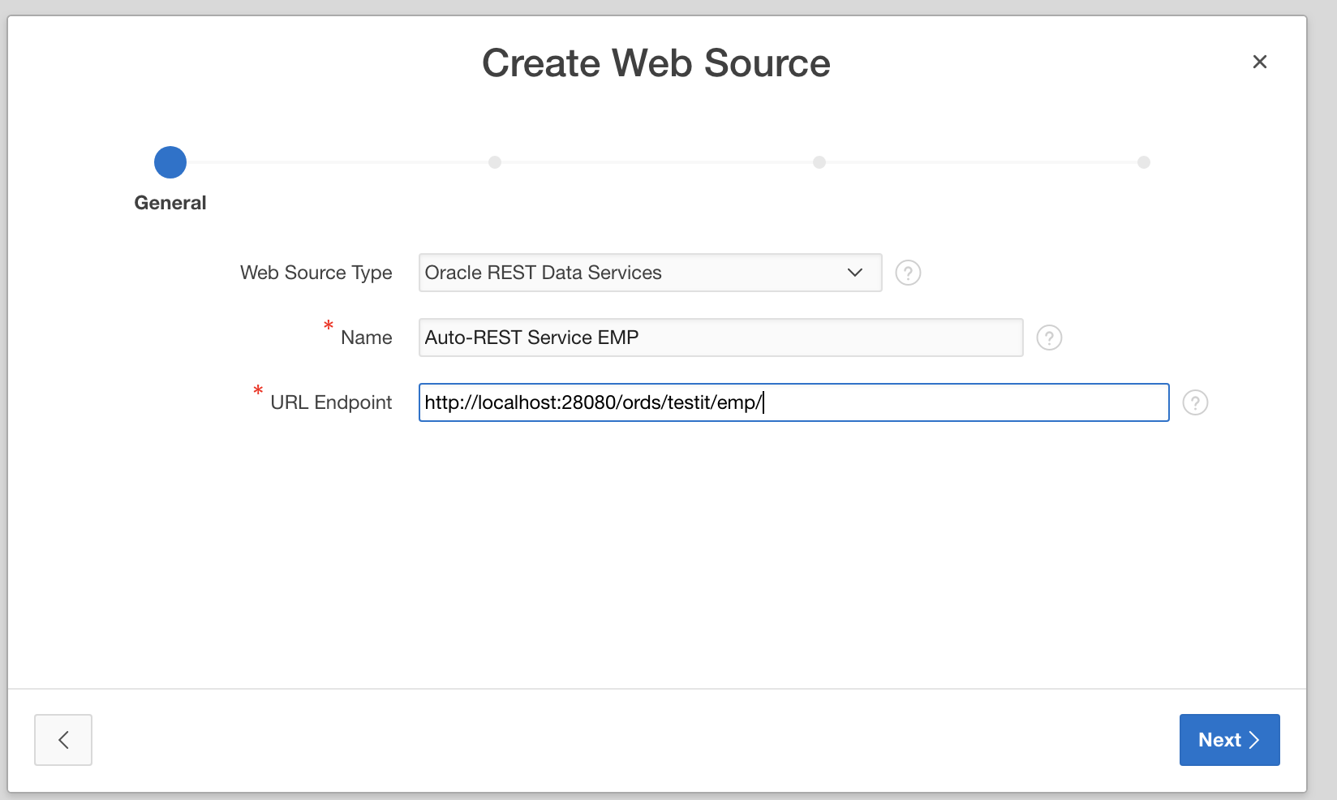Open the Web Source Type dropdown
This screenshot has width=1337, height=800.
(649, 273)
